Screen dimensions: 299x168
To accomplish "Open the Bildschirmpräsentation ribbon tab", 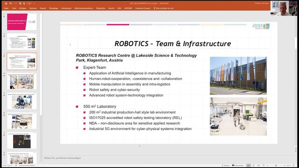I will (x=84, y=8).
